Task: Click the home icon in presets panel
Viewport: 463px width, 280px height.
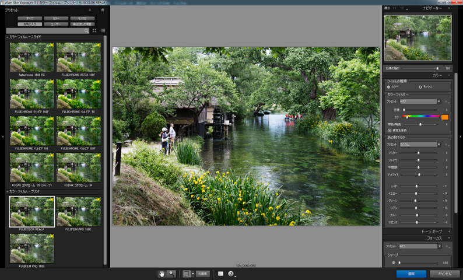Action: [103, 10]
